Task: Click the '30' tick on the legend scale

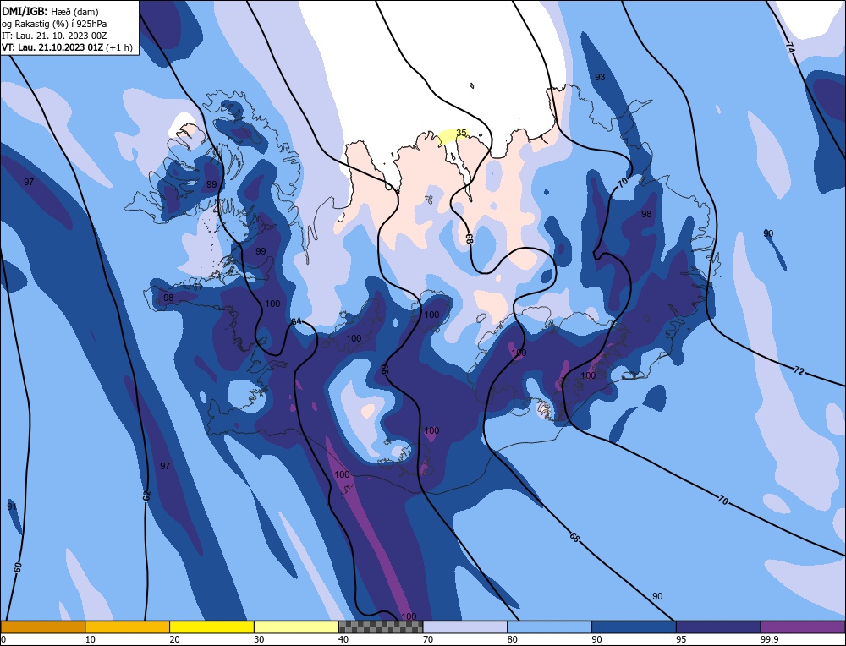Action: pyautogui.click(x=259, y=639)
